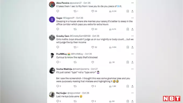
Task: Open Sagar's purple avatar
Action: coord(52,19)
